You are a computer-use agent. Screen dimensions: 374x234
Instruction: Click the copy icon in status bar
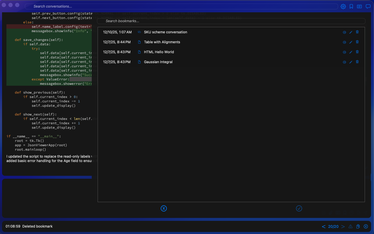[358, 226]
